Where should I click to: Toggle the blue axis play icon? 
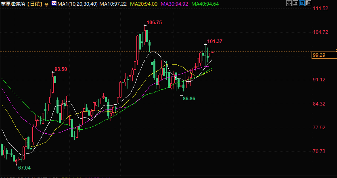(x=302, y=3)
